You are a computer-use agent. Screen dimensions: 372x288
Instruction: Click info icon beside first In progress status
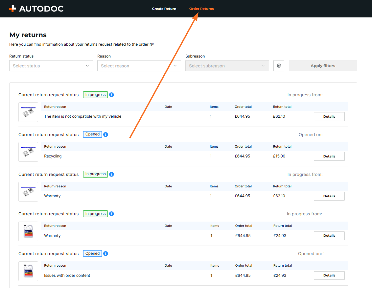click(x=111, y=95)
